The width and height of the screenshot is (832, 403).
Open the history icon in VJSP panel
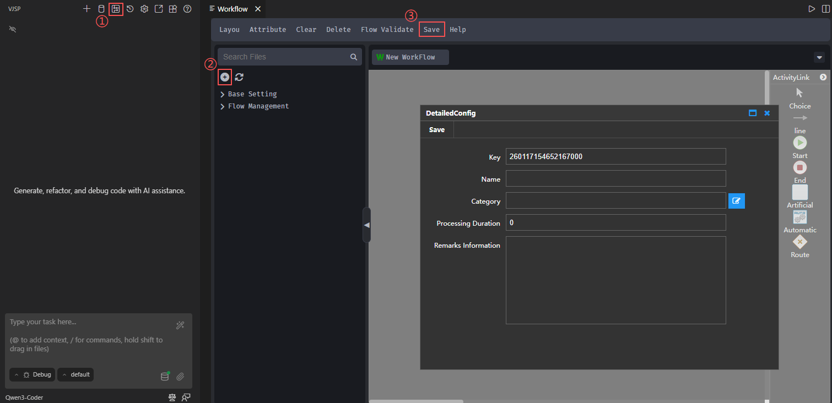point(130,9)
